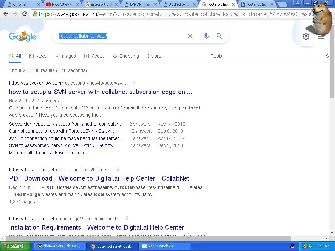Open About Windows taskbar item
Viewport: 335px width, 251px height.
(165, 246)
